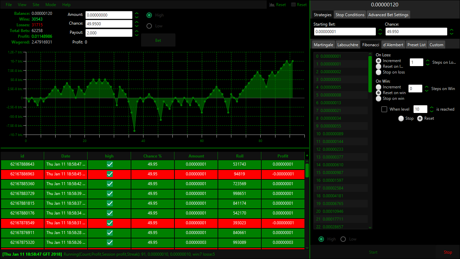This screenshot has width=460, height=259.
Task: Enable the When level is reached checkbox
Action: (384, 109)
